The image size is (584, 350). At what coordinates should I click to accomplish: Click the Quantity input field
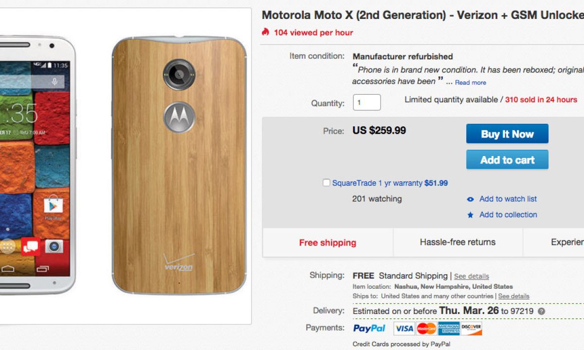coord(366,103)
